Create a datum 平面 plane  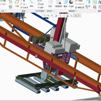(x=17, y=4)
